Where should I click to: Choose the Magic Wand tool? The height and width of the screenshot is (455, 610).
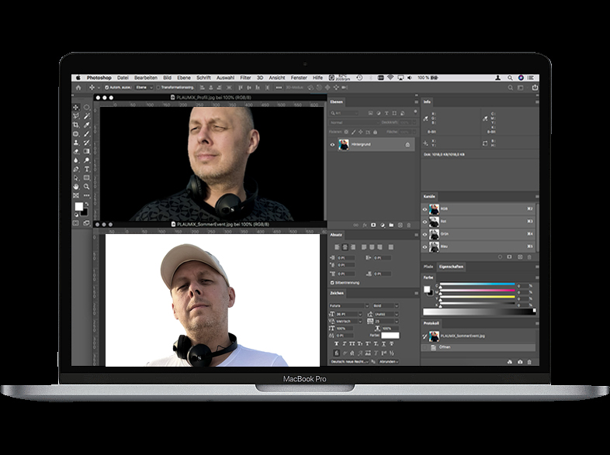tap(86, 115)
